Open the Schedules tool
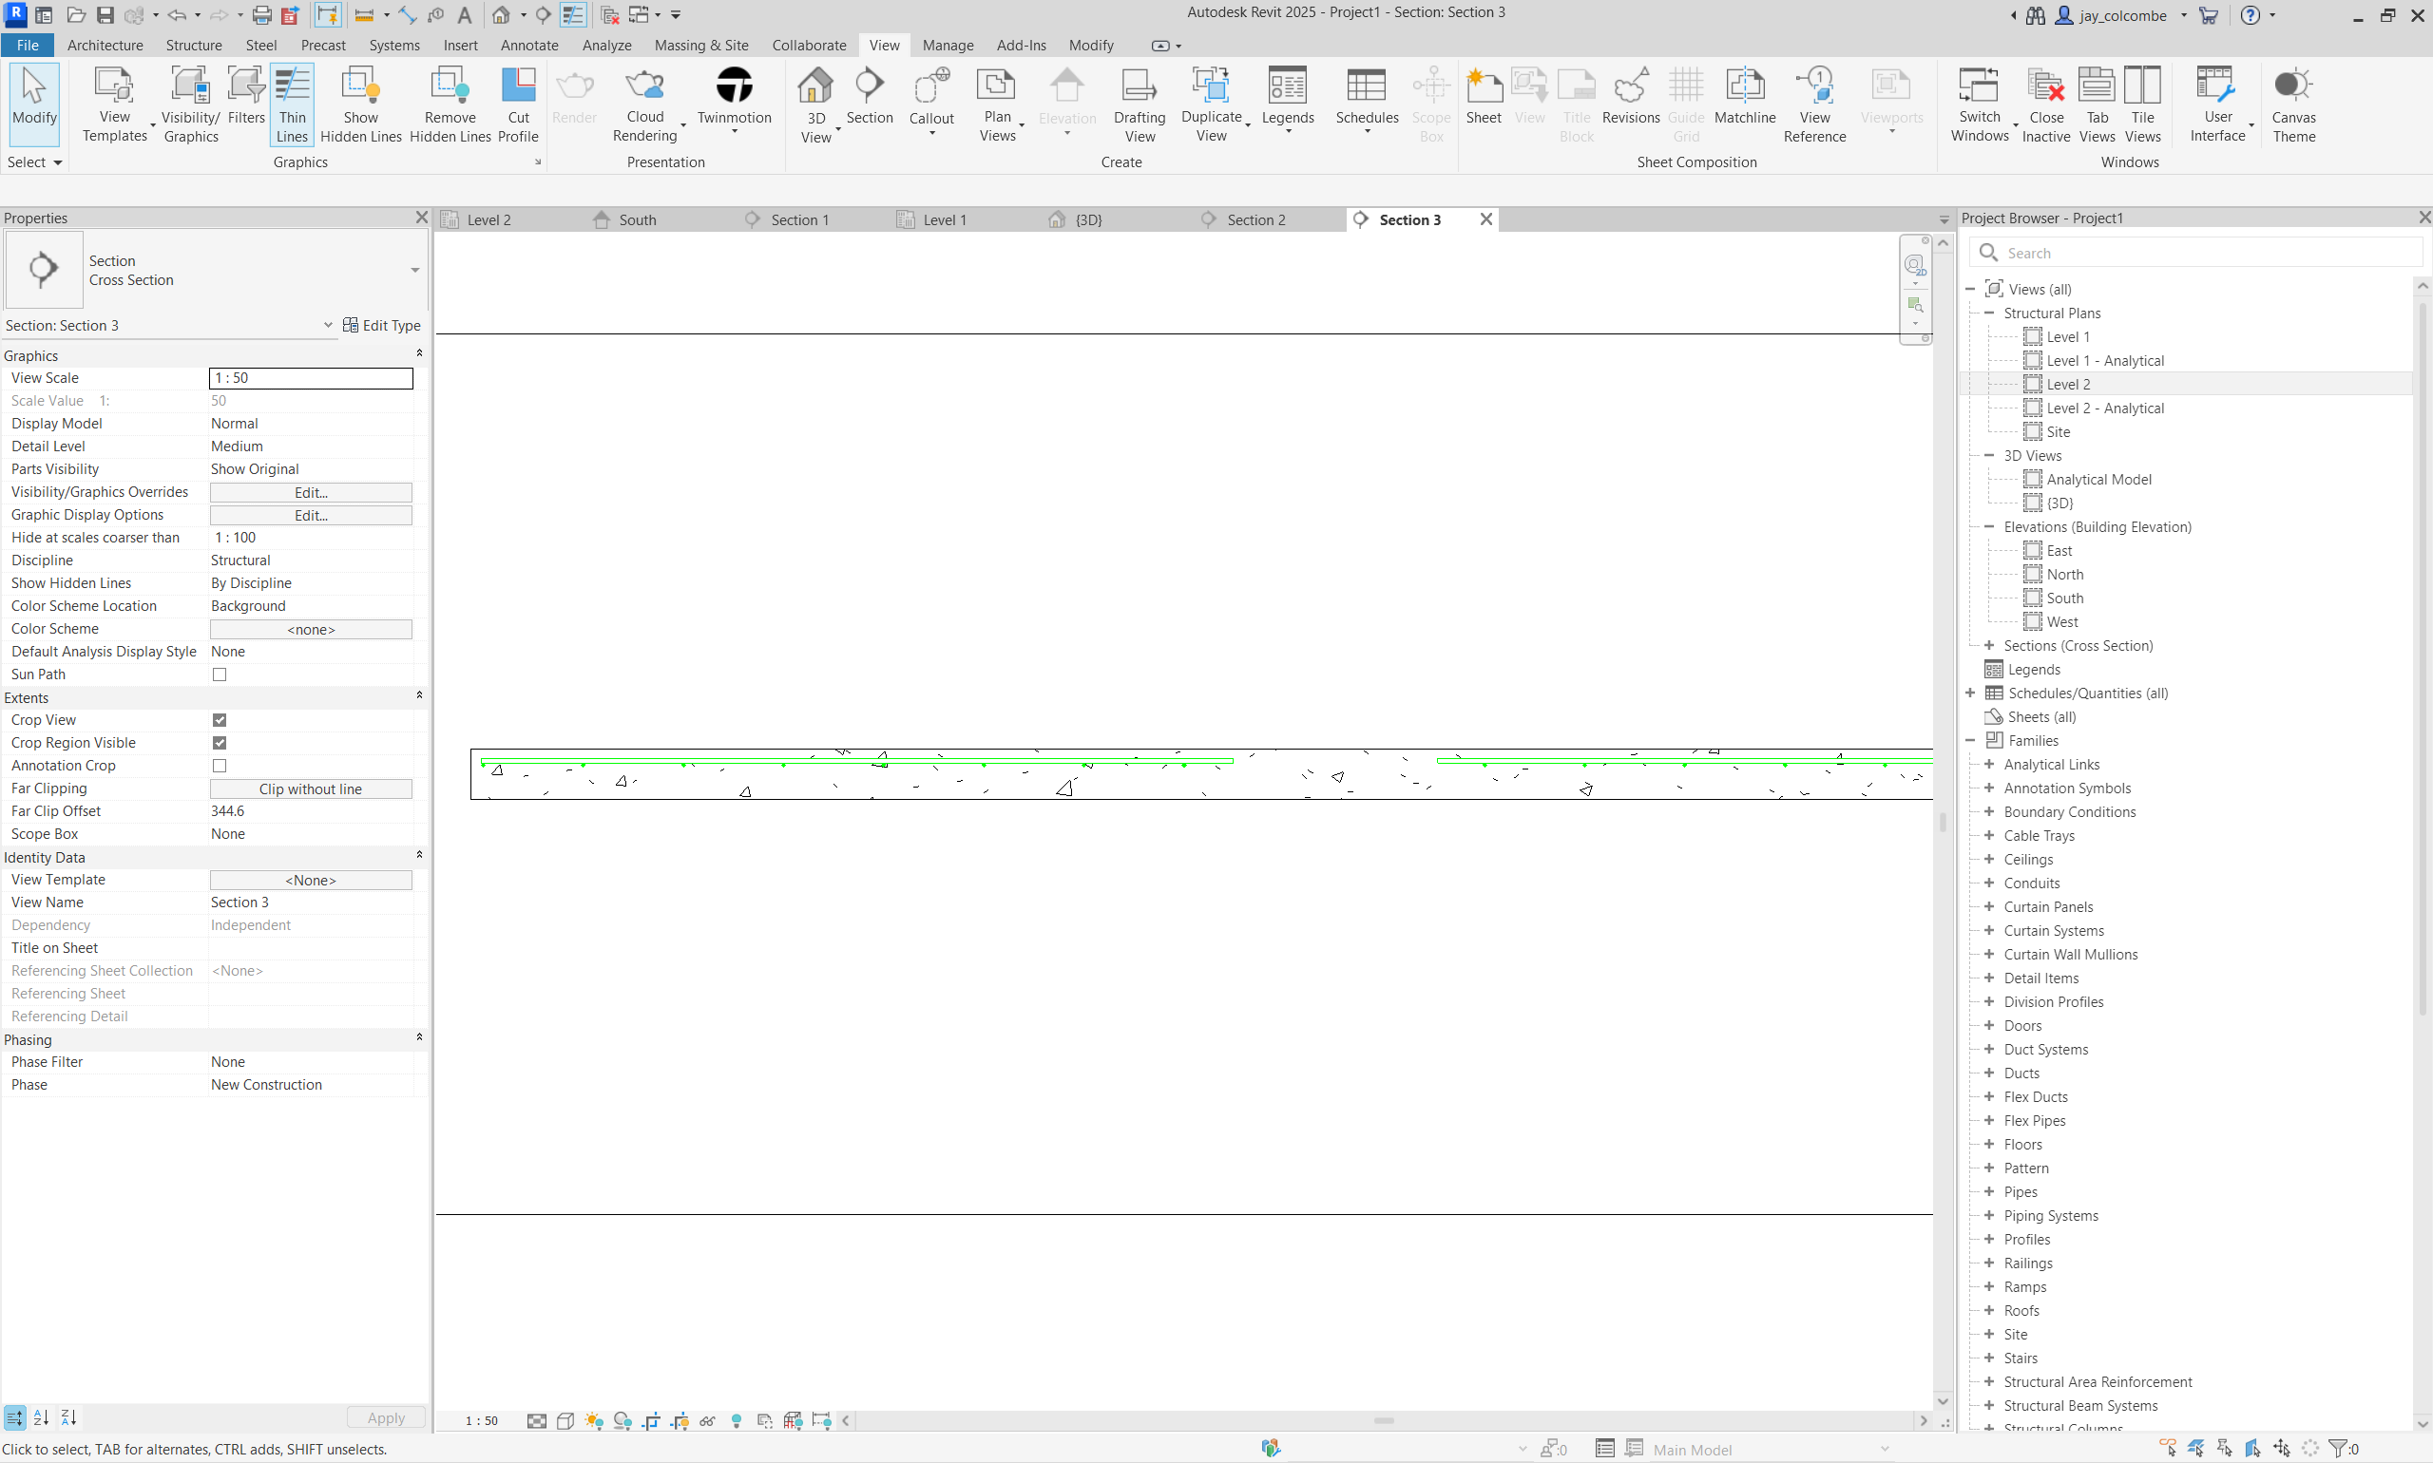This screenshot has width=2433, height=1463. 1366,97
